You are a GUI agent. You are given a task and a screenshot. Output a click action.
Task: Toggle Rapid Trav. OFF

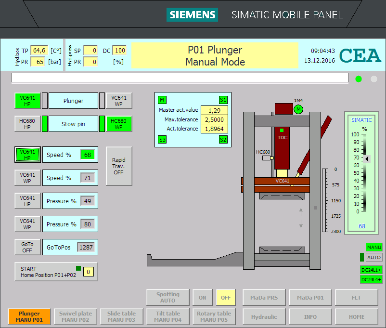119,166
